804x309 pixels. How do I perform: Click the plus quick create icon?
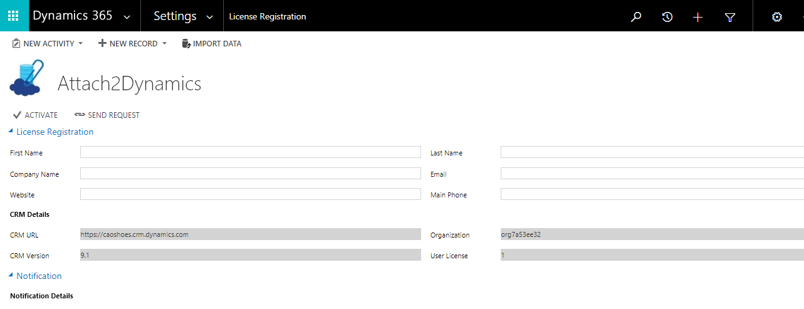(698, 17)
